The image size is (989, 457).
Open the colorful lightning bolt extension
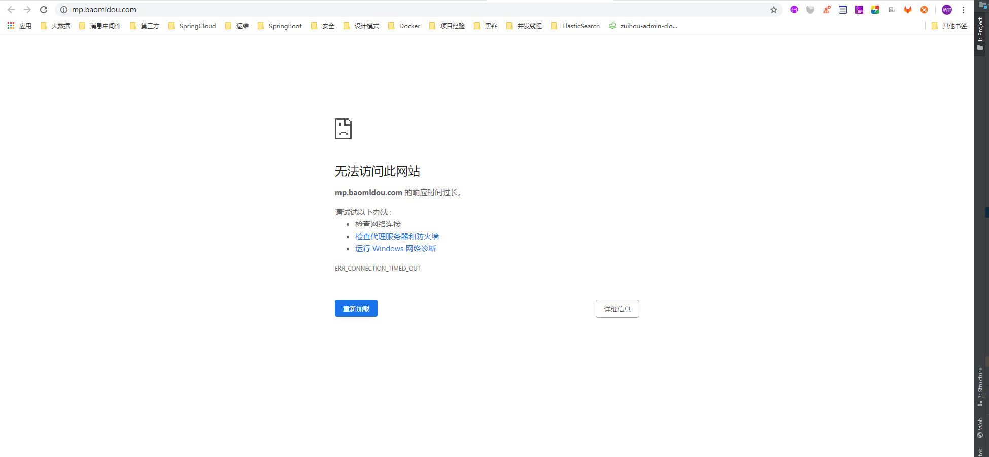click(875, 10)
